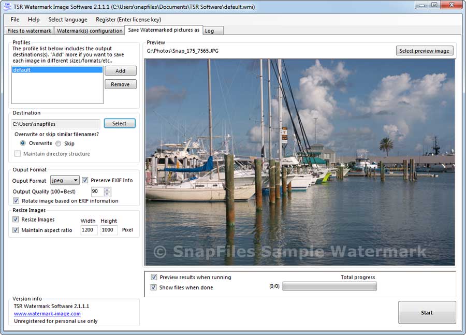The width and height of the screenshot is (466, 335).
Task: Click the TSR application icon in title bar
Action: (7, 7)
